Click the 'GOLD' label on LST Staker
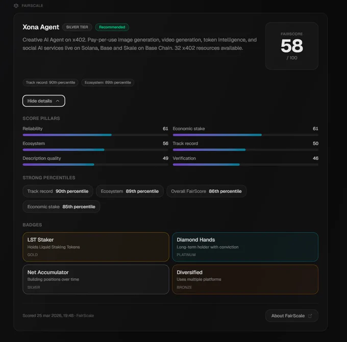The image size is (347, 342). (x=33, y=255)
